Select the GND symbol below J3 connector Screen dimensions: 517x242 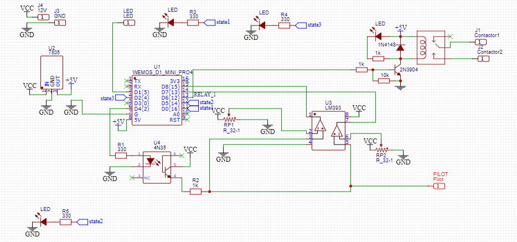27,32
